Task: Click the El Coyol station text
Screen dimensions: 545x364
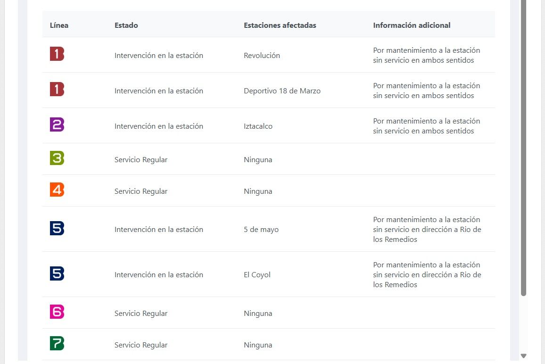Action: [257, 275]
